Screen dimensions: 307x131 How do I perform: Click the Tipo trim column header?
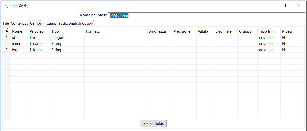(269, 31)
